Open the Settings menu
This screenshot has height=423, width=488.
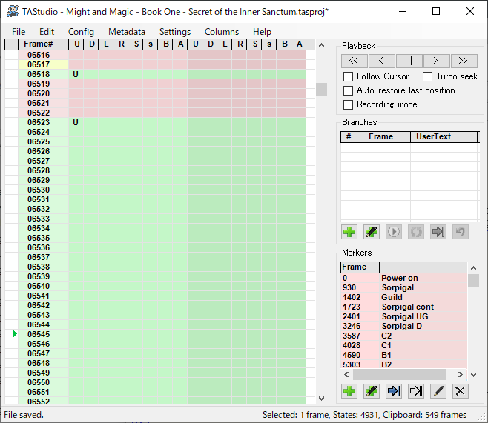point(175,32)
